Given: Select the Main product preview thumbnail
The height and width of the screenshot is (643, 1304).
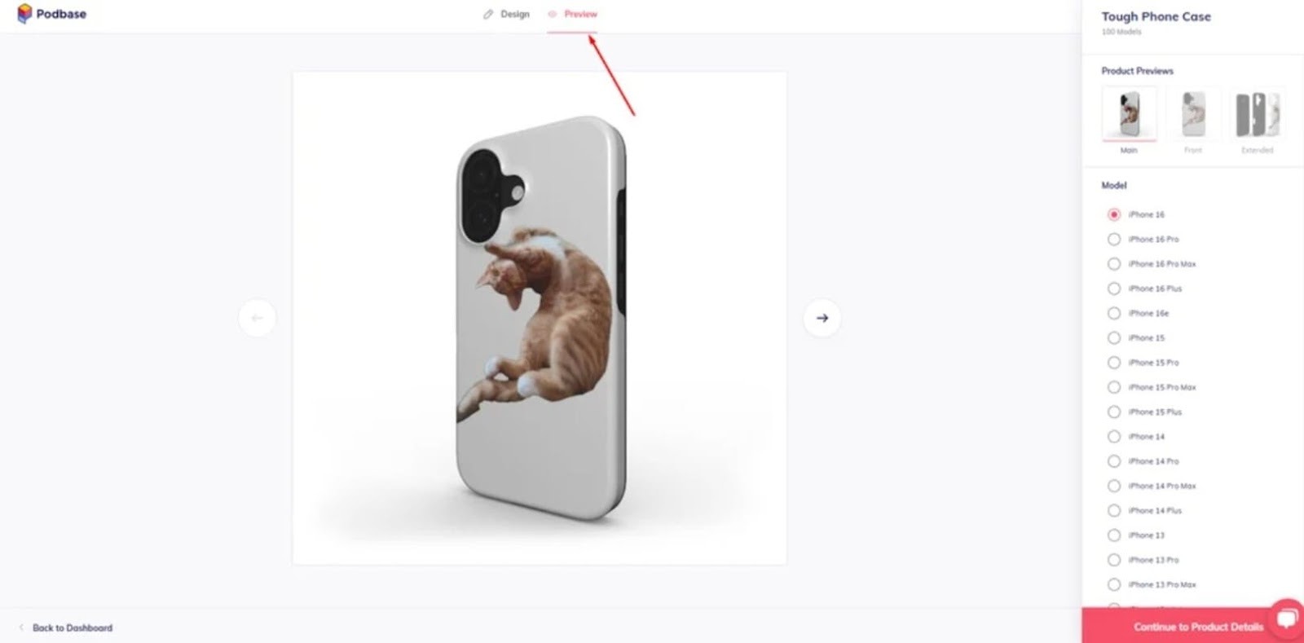Looking at the screenshot, I should [x=1129, y=113].
